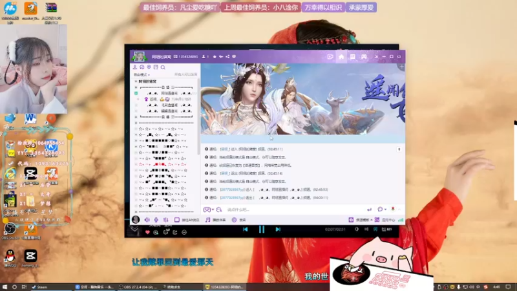This screenshot has height=291, width=517.
Task: Click the play accompaniment music button
Action: click(x=216, y=220)
